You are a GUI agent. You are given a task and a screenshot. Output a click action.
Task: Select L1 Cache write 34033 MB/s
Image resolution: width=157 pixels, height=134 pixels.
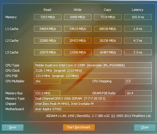click(78, 29)
